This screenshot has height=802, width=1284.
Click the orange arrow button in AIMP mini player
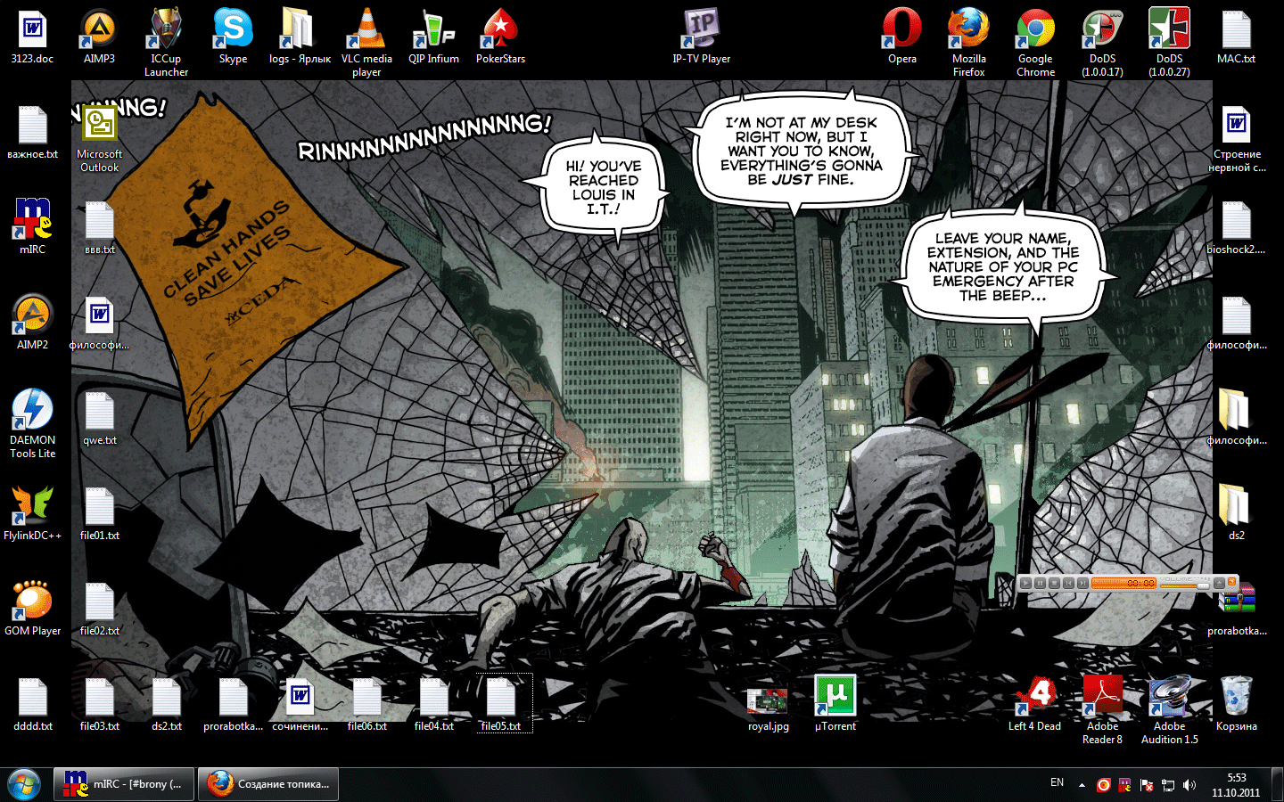[x=1232, y=582]
